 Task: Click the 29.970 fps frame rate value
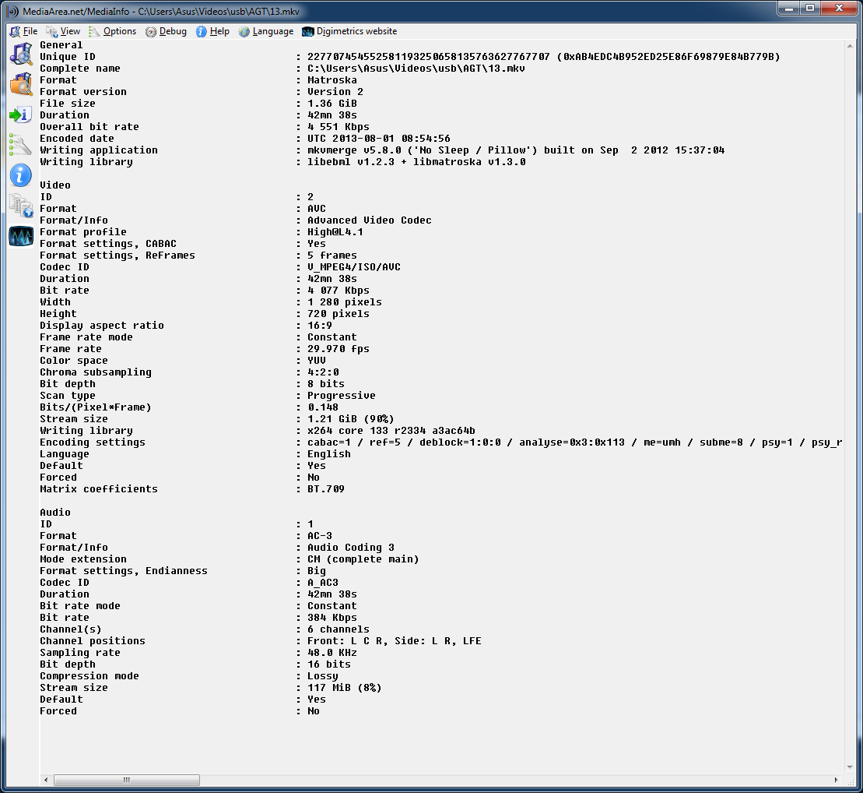point(339,349)
